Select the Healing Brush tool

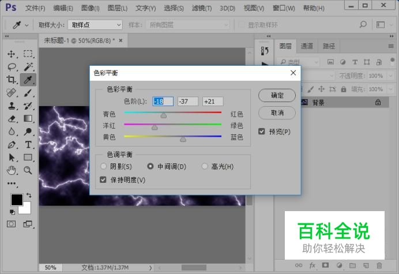coord(11,93)
